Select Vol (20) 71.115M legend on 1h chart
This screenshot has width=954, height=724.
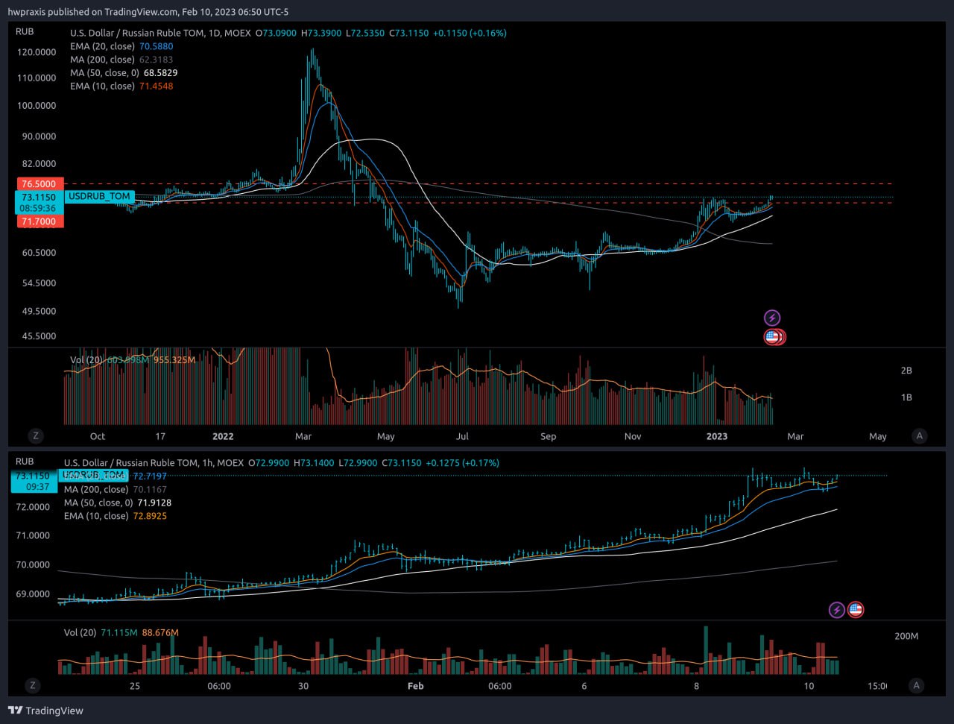121,633
